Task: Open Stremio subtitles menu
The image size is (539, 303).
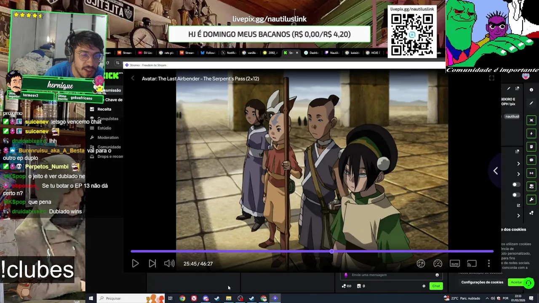Action: [x=455, y=263]
